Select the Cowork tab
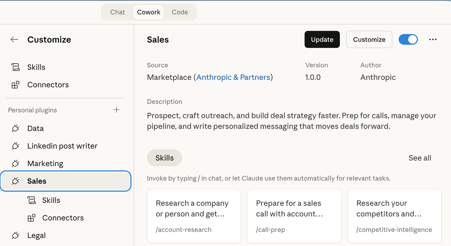This screenshot has height=246, width=451. click(149, 12)
